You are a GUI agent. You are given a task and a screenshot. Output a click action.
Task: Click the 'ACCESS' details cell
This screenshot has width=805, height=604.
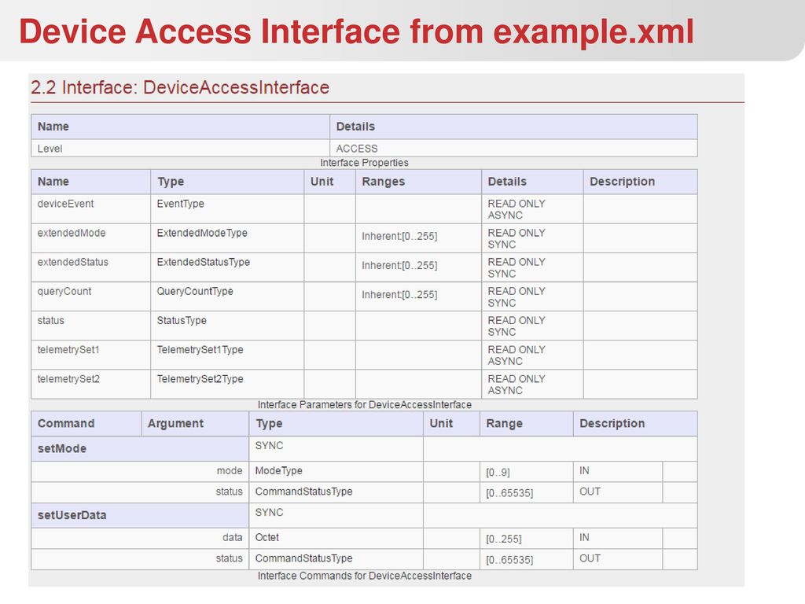(513, 149)
